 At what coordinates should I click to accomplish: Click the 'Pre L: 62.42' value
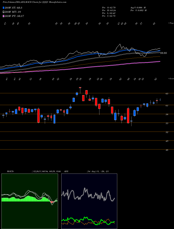(109, 13)
